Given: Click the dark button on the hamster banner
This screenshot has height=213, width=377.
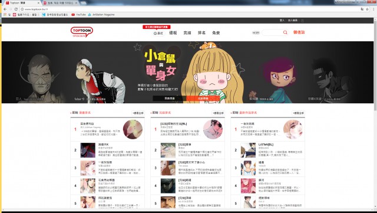Looking at the screenshot, I should 170,99.
